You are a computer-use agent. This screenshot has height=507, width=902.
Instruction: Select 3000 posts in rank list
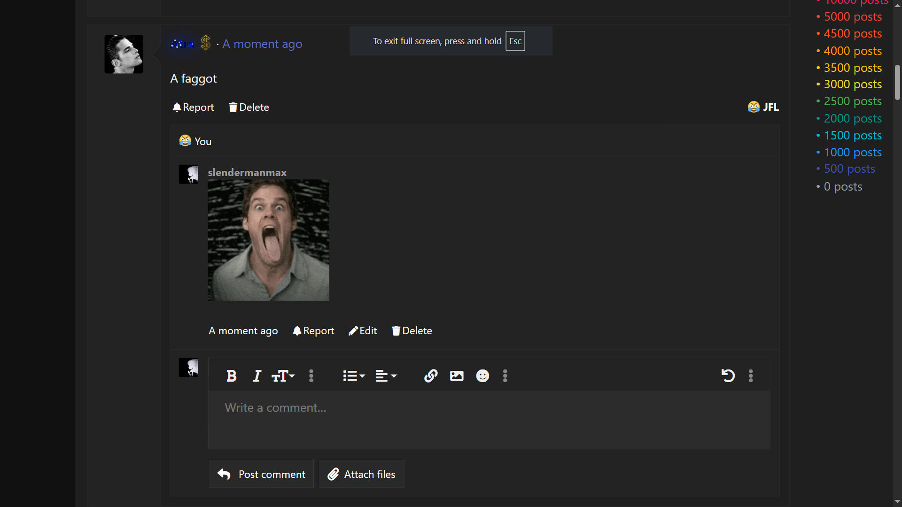[x=853, y=84]
